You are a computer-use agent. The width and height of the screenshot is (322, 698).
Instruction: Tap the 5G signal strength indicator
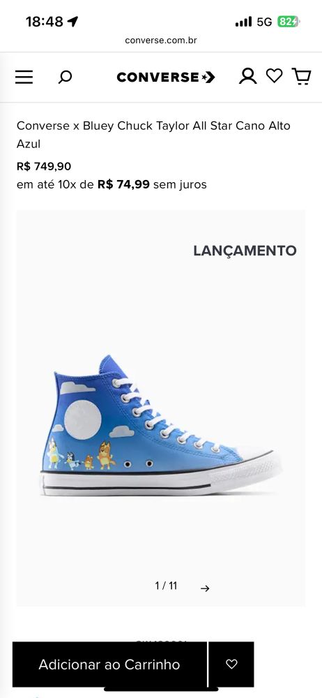click(x=254, y=22)
